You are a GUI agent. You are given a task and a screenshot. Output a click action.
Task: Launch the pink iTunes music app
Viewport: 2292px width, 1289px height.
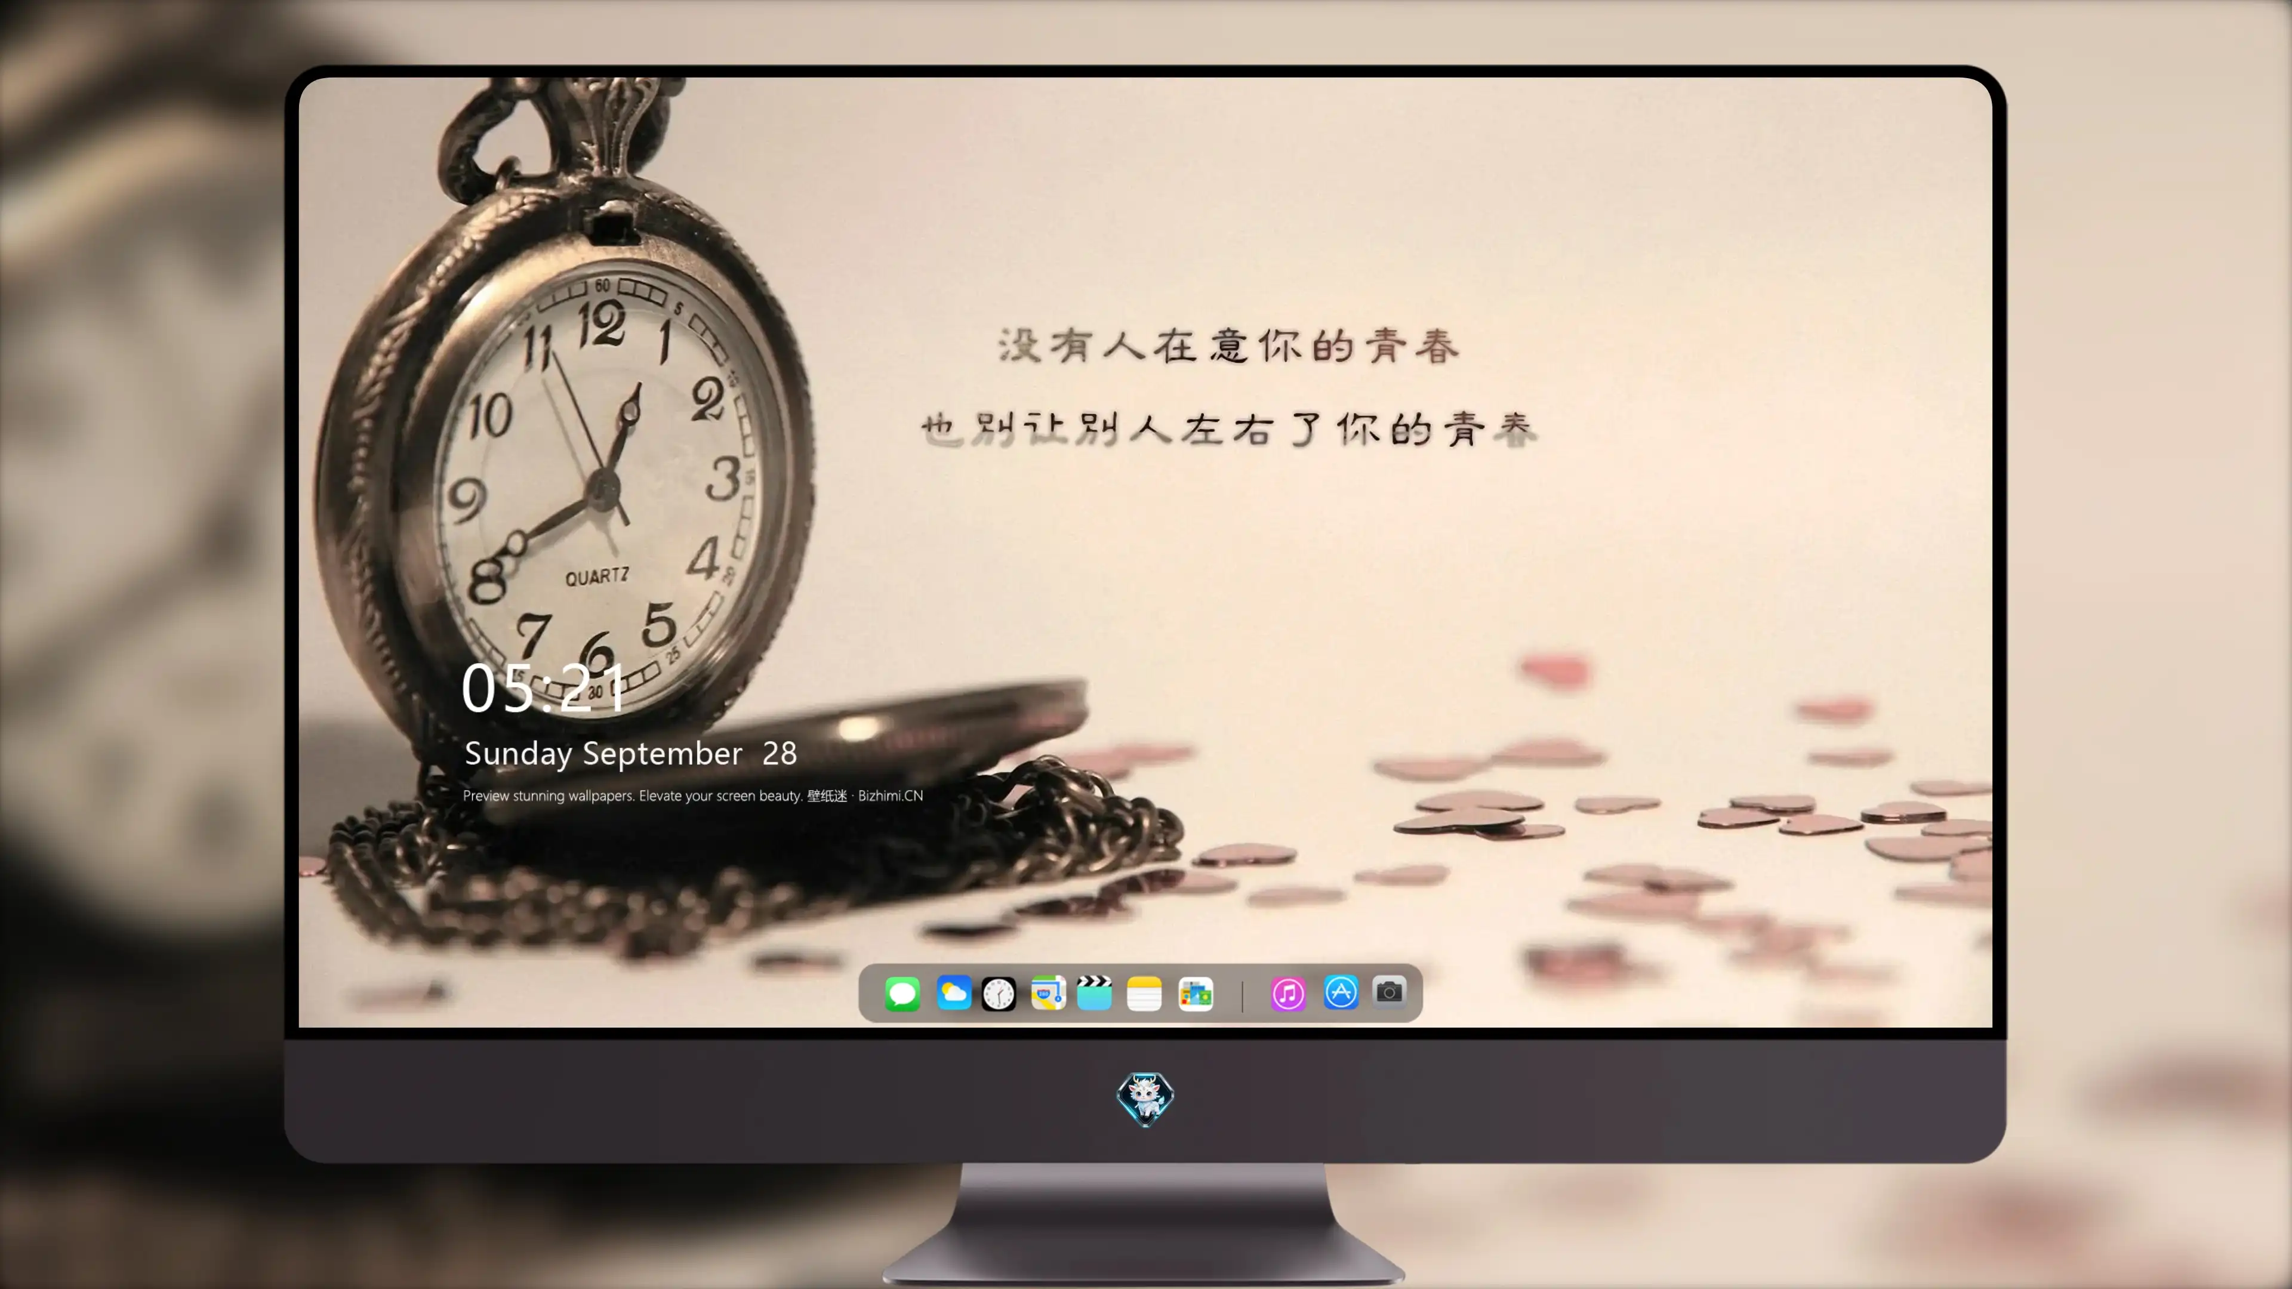coord(1289,994)
